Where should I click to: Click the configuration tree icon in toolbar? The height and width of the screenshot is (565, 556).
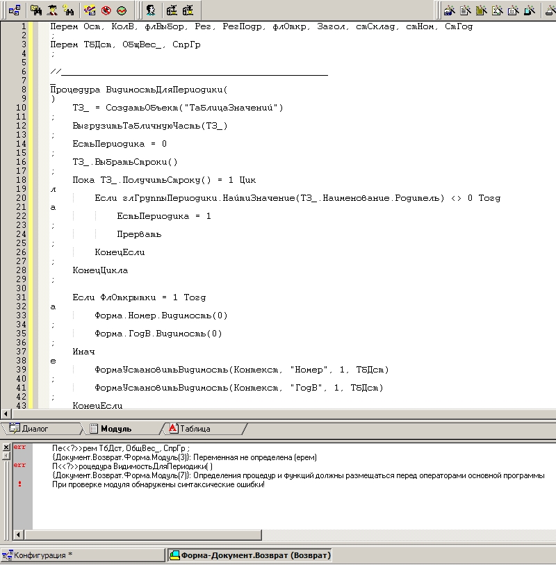(x=14, y=10)
